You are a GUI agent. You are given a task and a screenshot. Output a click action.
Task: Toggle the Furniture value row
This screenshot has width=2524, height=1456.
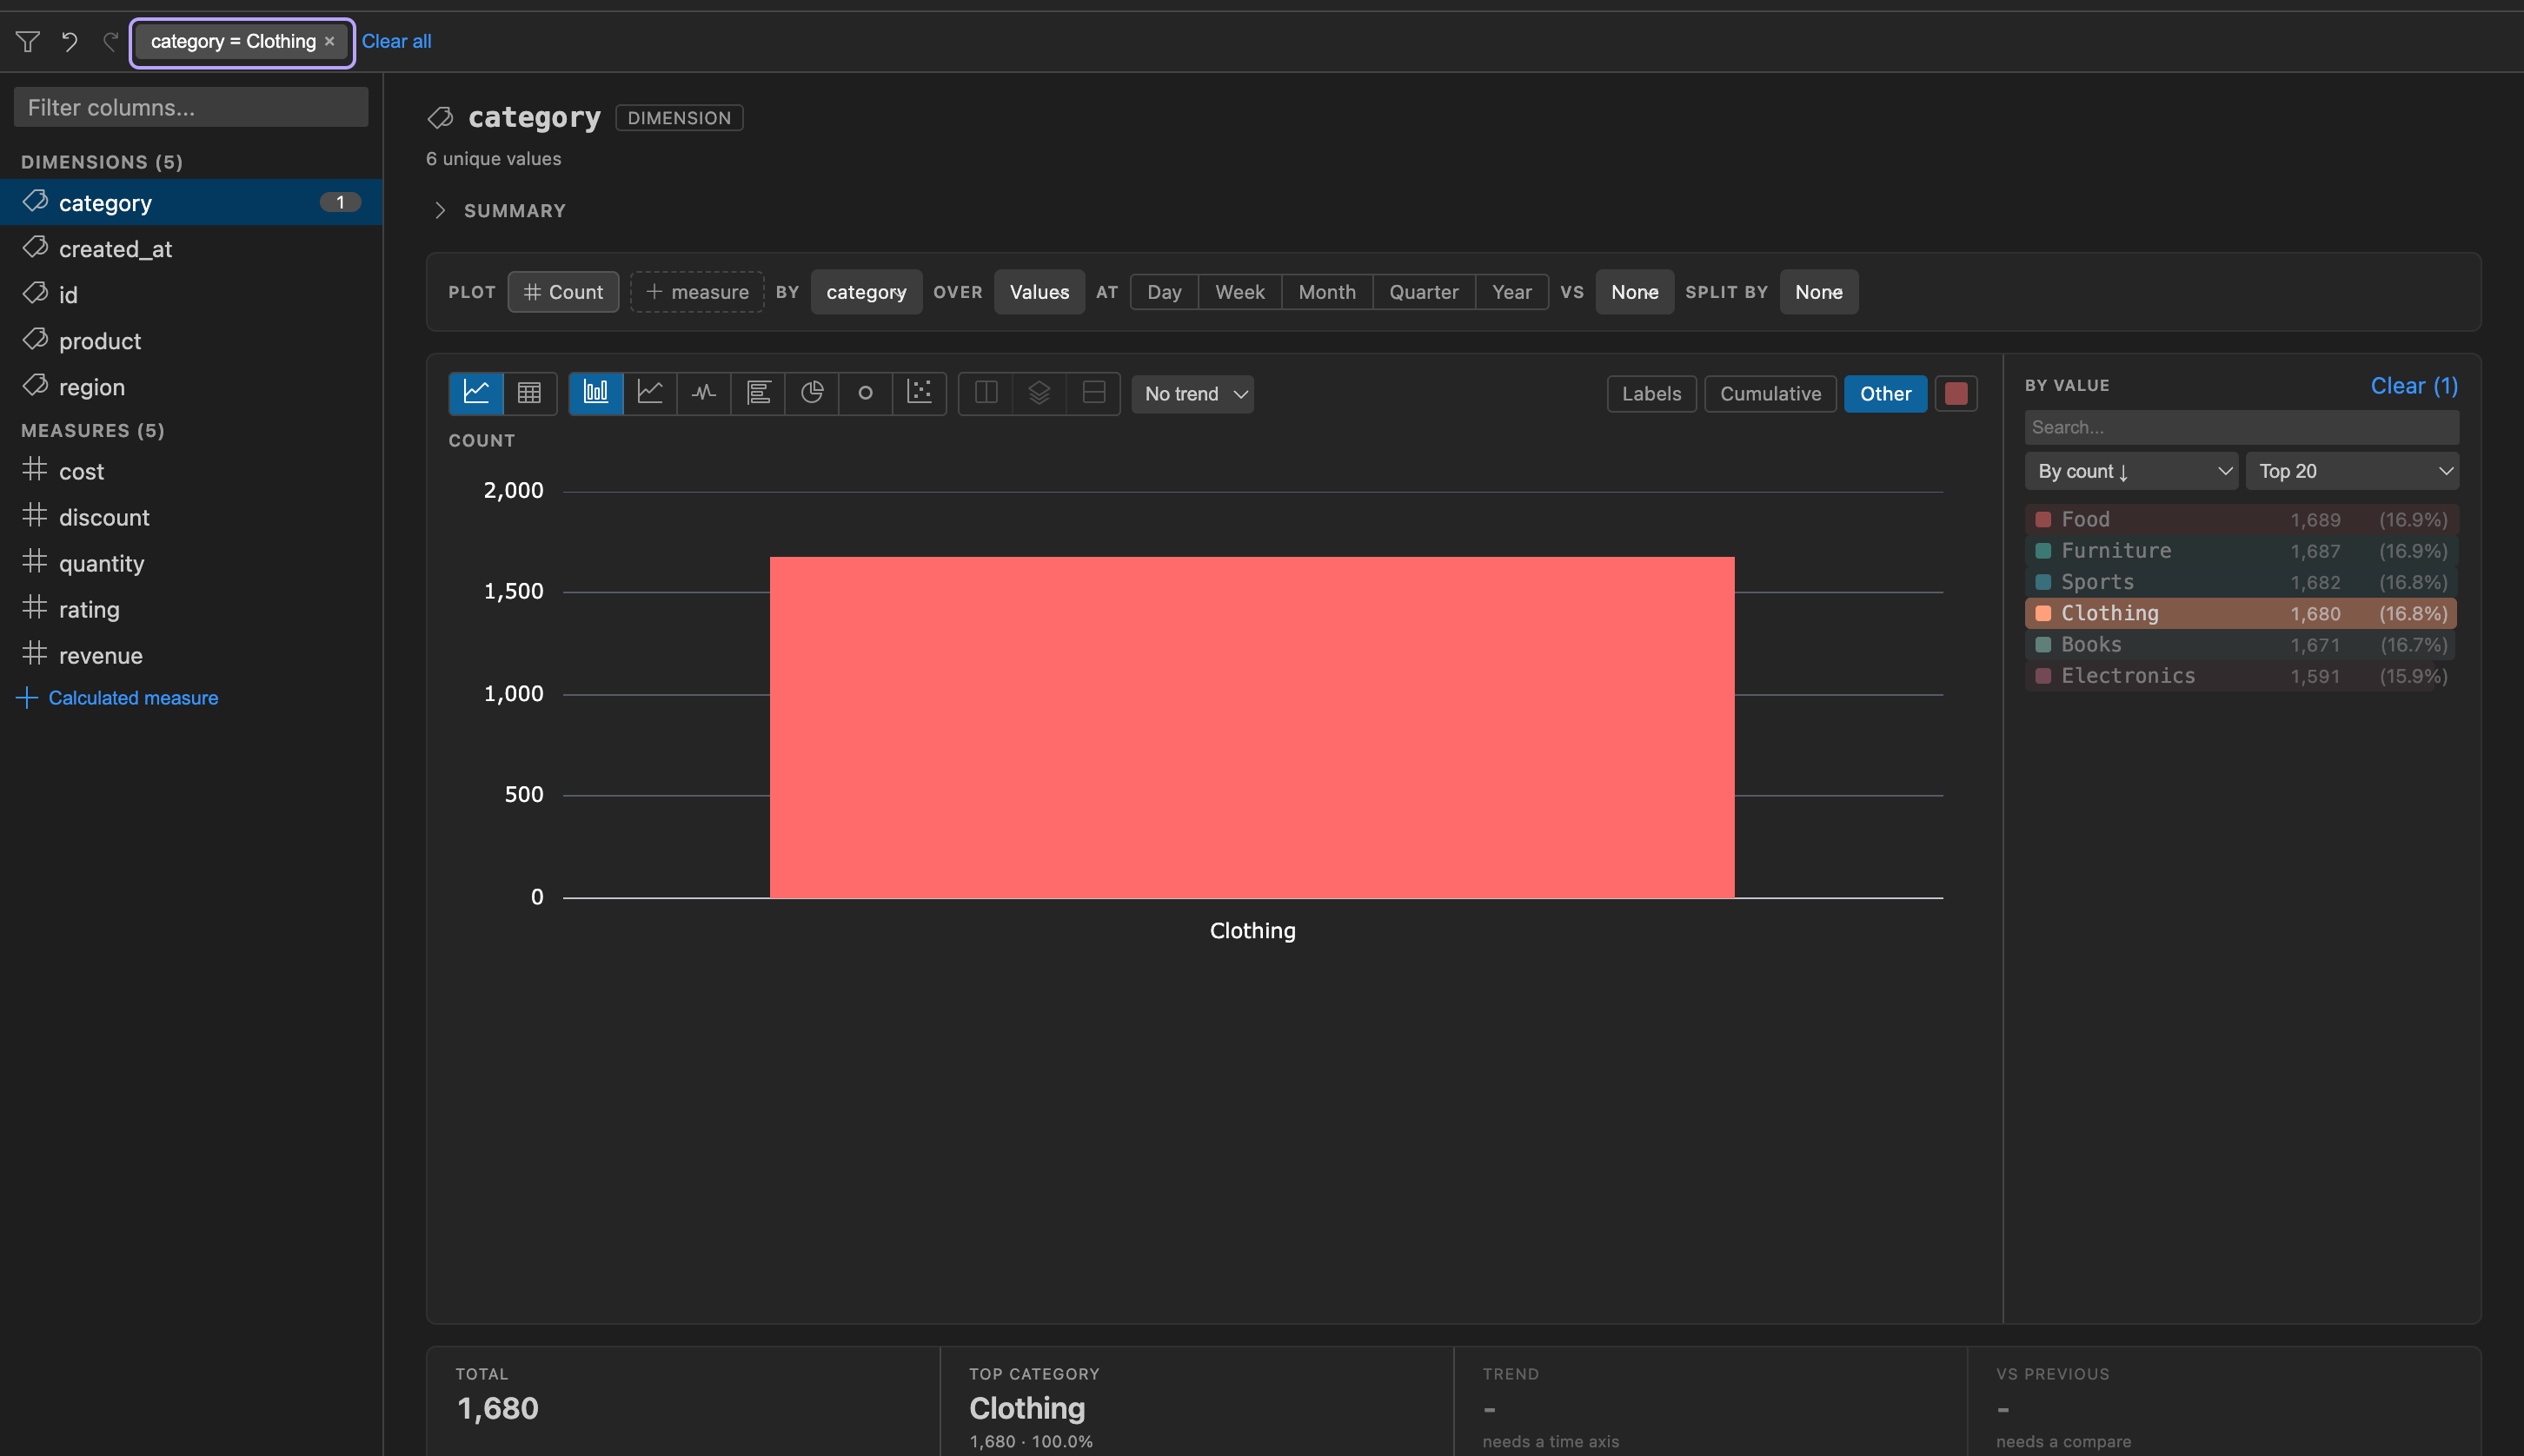coord(2241,551)
